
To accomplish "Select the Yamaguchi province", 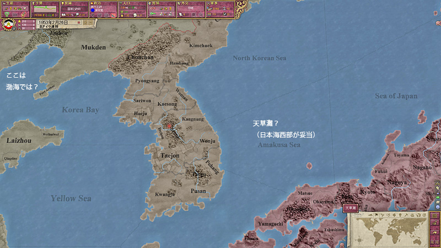I will pyautogui.click(x=271, y=224).
